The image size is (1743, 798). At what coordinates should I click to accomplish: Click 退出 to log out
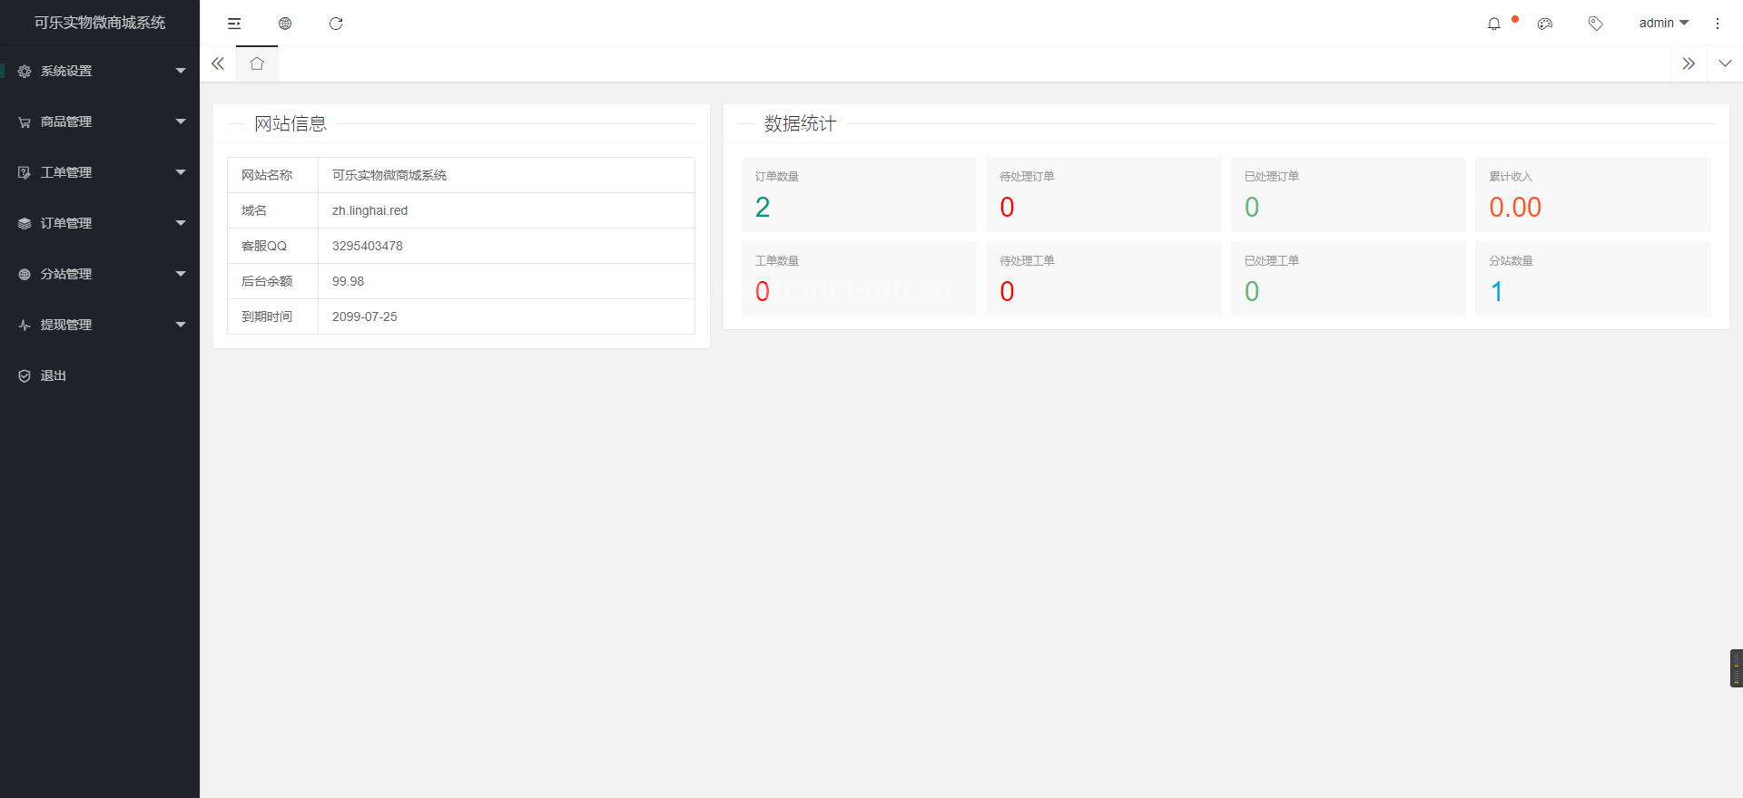(x=54, y=375)
